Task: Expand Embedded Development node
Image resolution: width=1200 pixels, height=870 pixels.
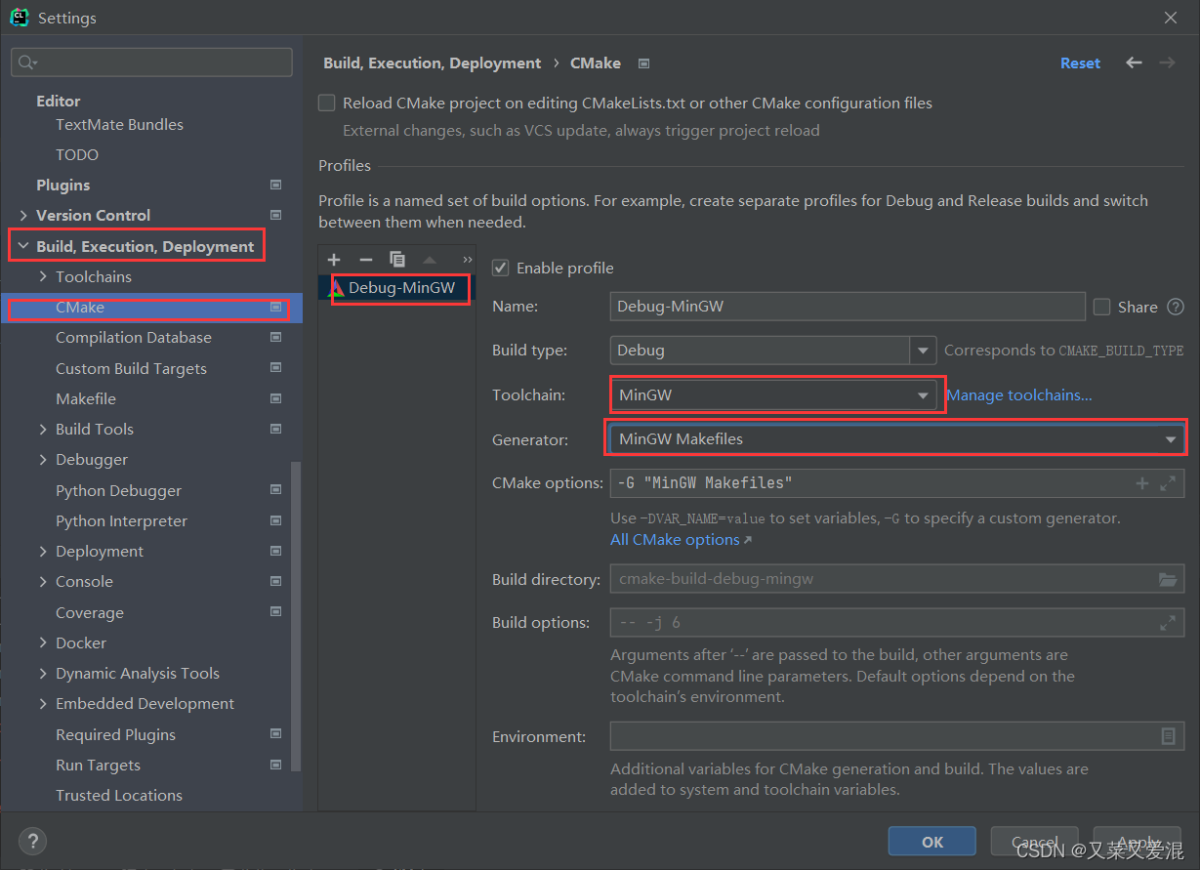Action: [42, 703]
